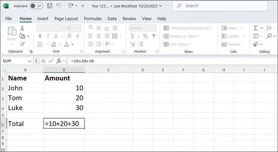278x152 pixels.
Task: Expand the Name Box dropdown showing SUM
Action: [29, 61]
